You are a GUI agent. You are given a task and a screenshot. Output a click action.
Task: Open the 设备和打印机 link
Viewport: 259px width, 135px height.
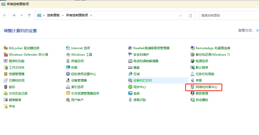coord(142,81)
